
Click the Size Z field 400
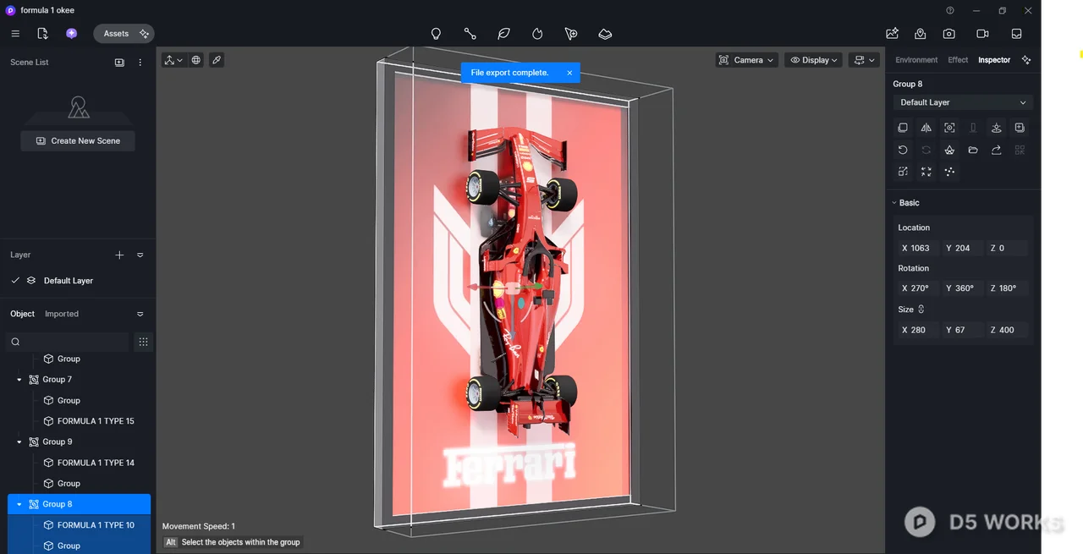(1007, 330)
